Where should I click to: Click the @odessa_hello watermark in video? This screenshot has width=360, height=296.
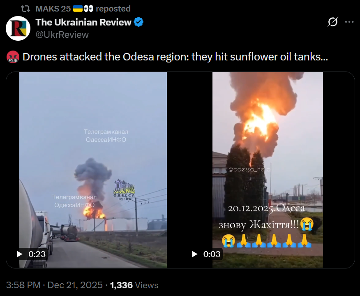tap(249, 169)
